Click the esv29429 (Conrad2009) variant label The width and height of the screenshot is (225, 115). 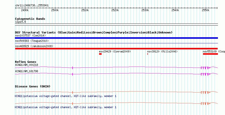point(115,51)
